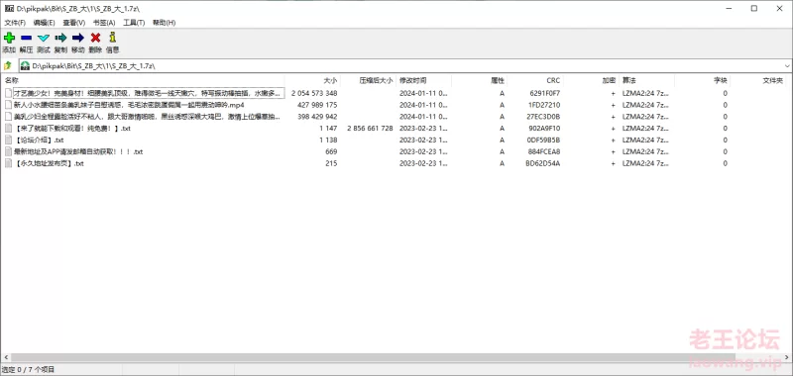
Task: Select file icon of the 2 054 573 348 row
Action: click(x=8, y=93)
